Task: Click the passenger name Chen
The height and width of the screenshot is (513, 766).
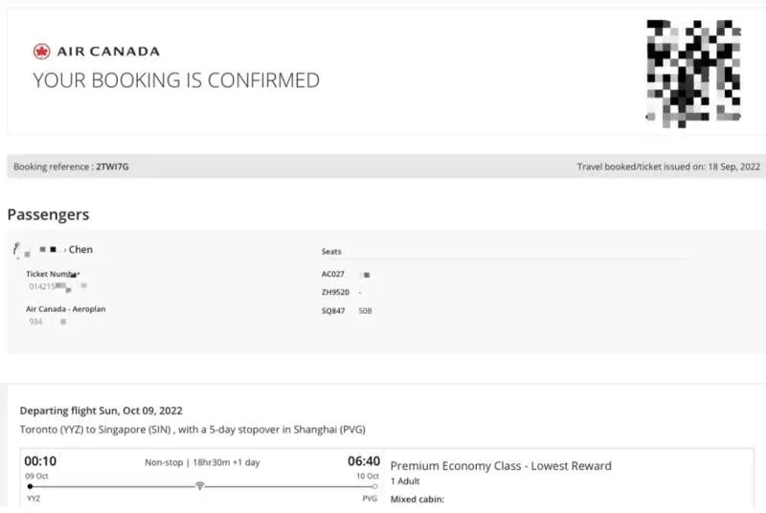Action: (x=80, y=250)
